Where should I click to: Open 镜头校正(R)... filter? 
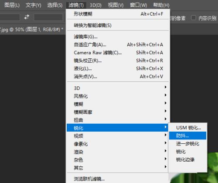coord(118,61)
